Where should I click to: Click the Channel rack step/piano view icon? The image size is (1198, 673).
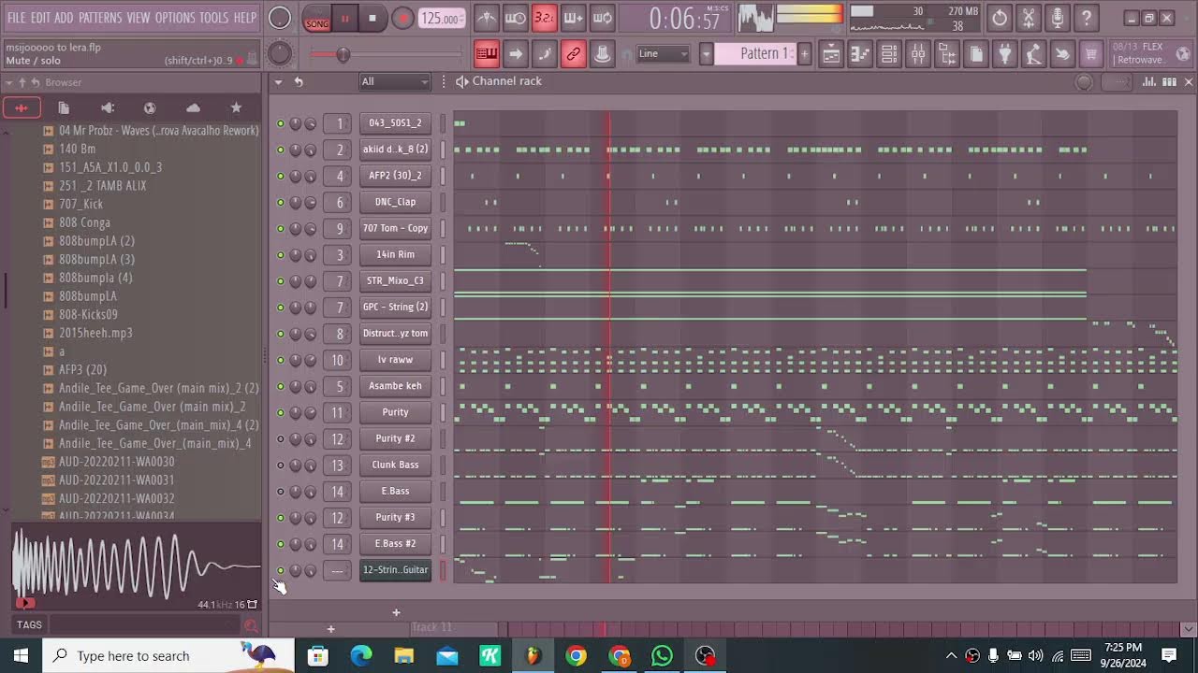(x=1169, y=82)
